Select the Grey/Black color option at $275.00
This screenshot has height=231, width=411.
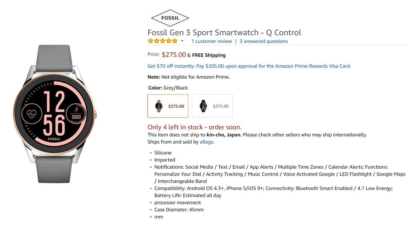tap(168, 106)
